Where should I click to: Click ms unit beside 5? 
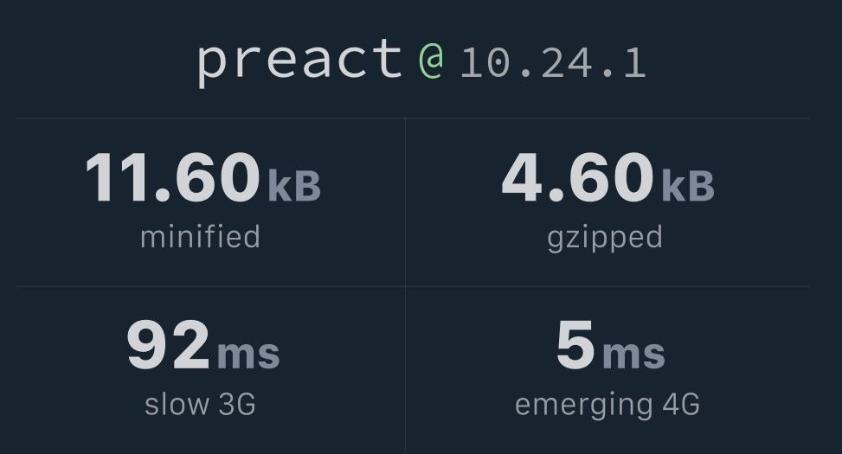[633, 354]
